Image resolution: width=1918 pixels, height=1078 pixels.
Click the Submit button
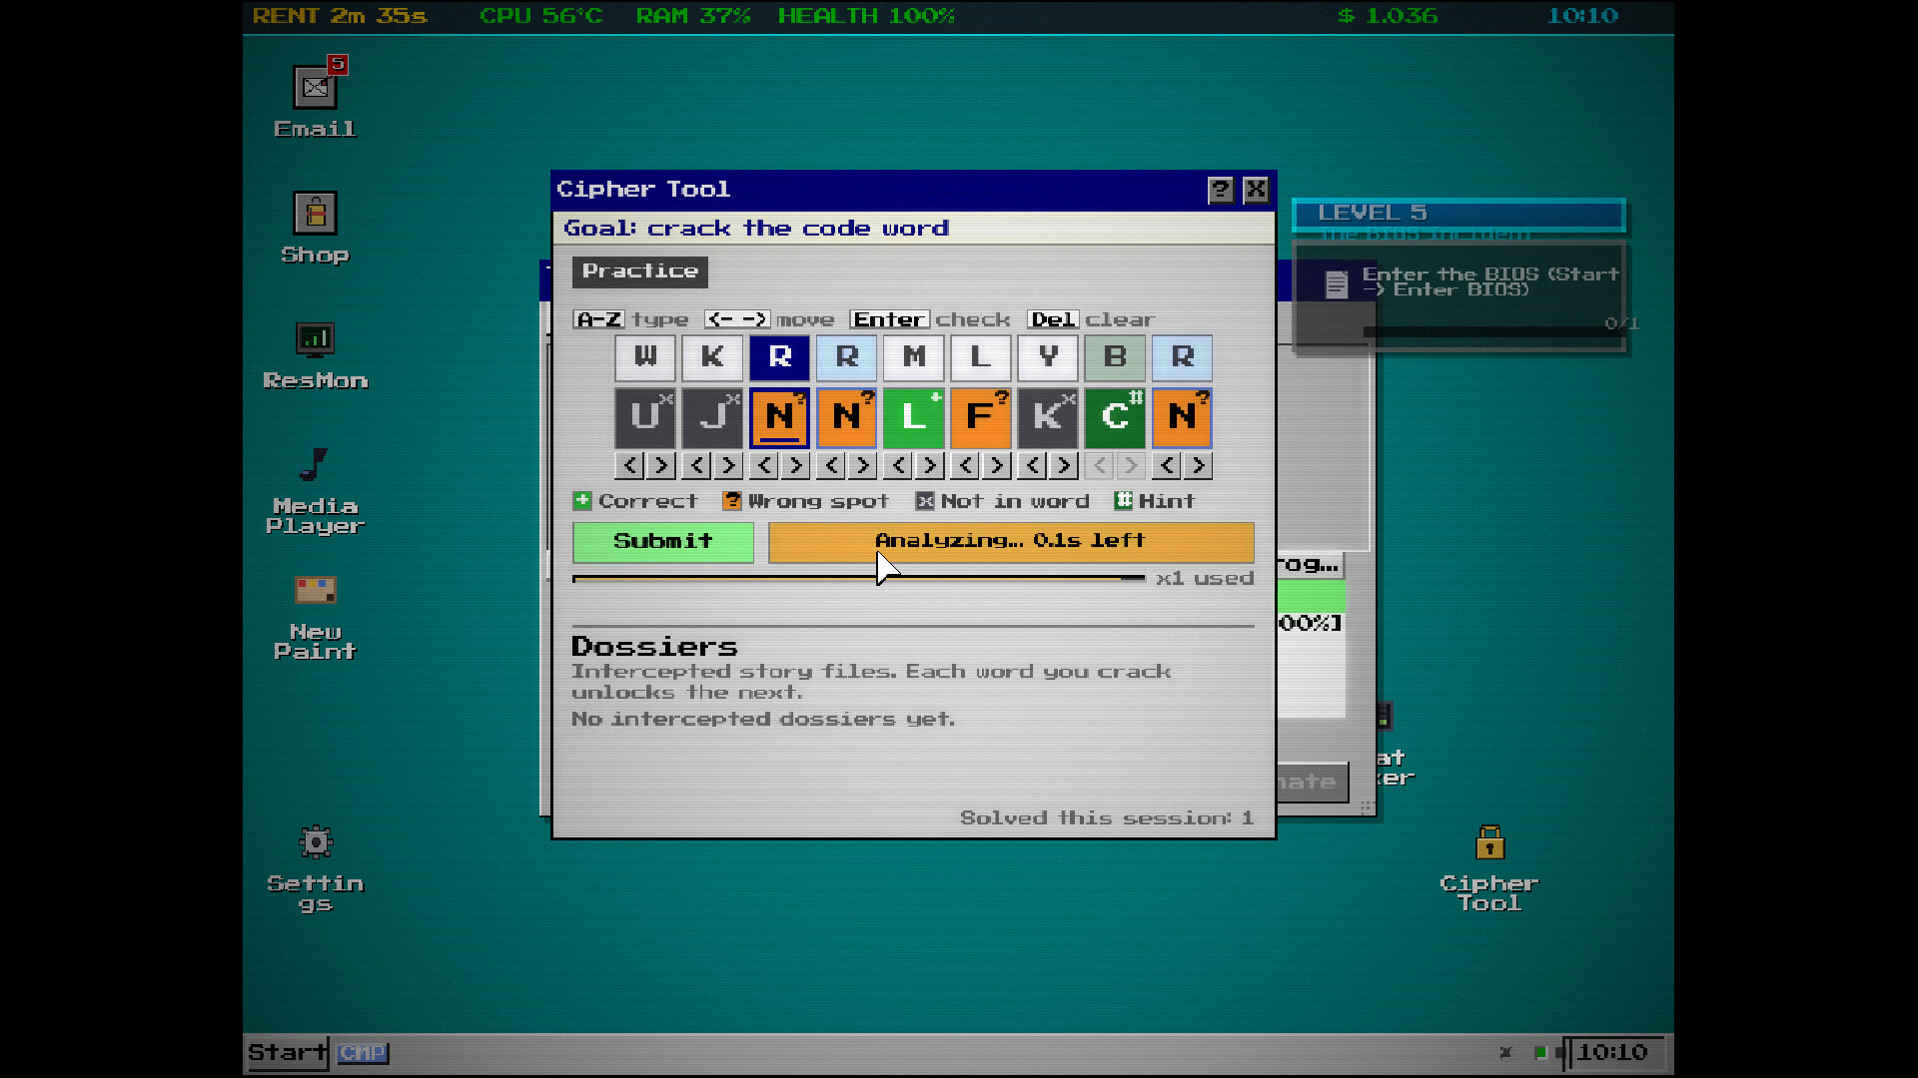(663, 541)
